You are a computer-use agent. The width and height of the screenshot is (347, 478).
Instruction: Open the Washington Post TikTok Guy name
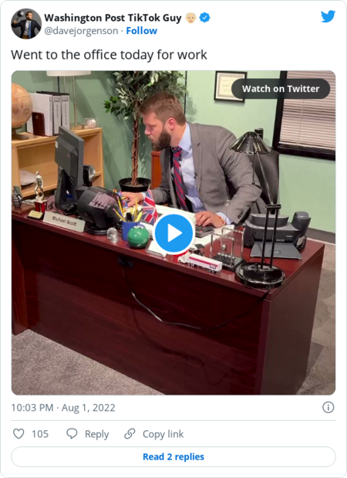pos(113,18)
